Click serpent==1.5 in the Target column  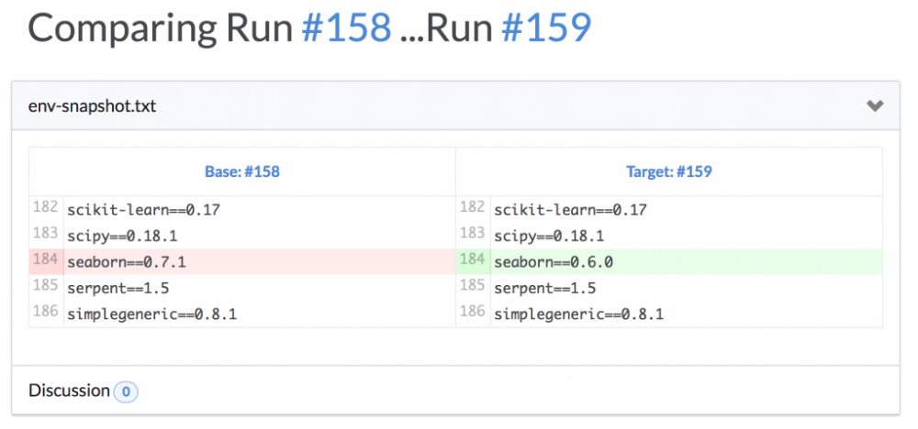point(545,288)
